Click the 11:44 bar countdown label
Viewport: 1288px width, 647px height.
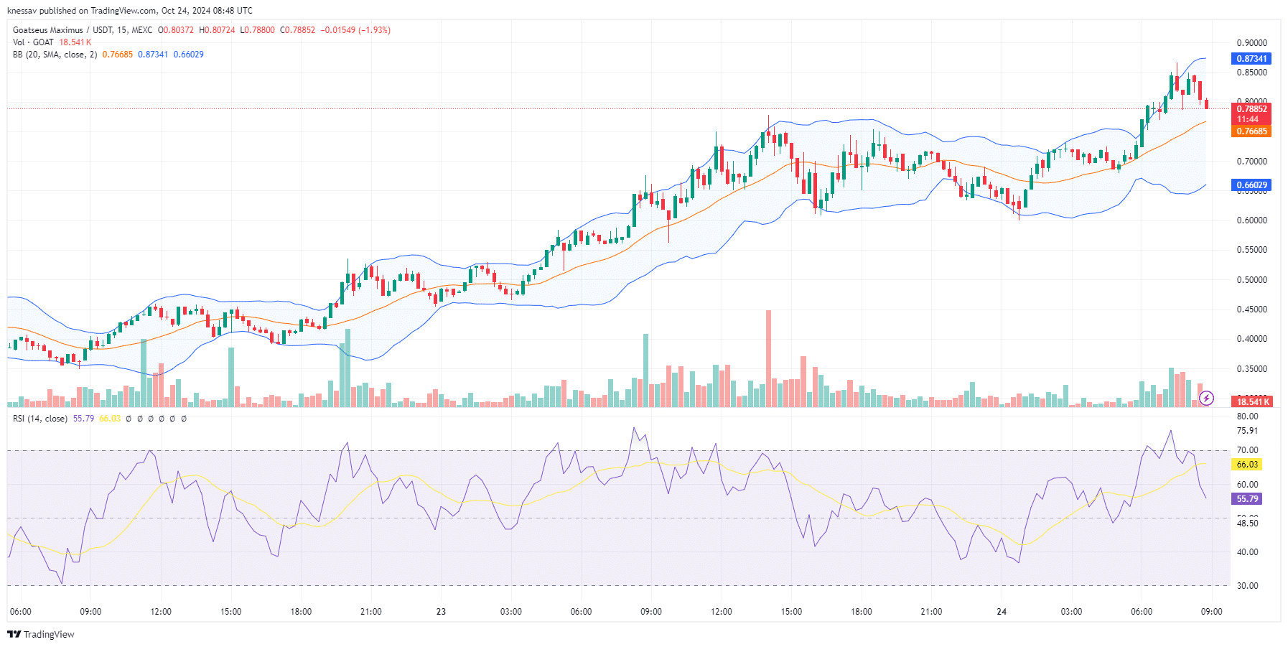click(1248, 119)
